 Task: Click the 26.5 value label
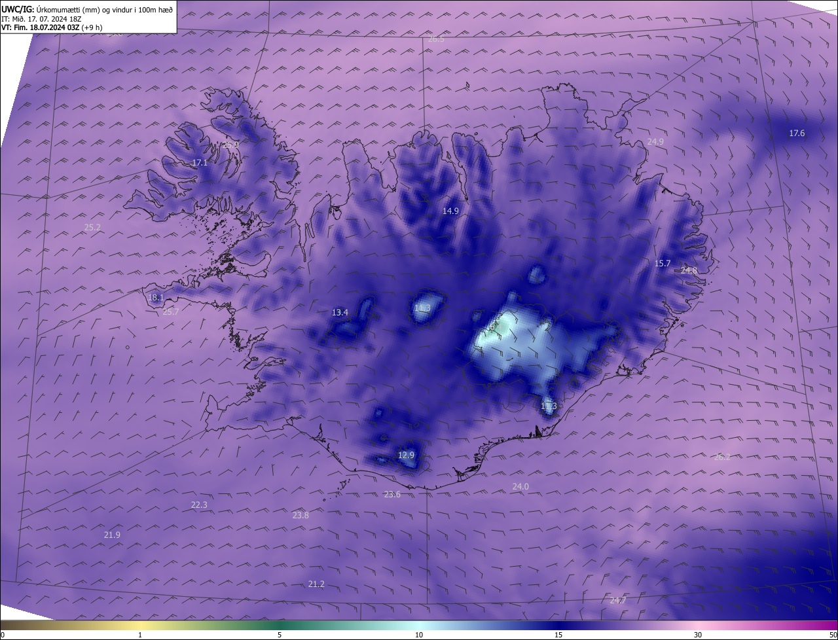(x=436, y=39)
